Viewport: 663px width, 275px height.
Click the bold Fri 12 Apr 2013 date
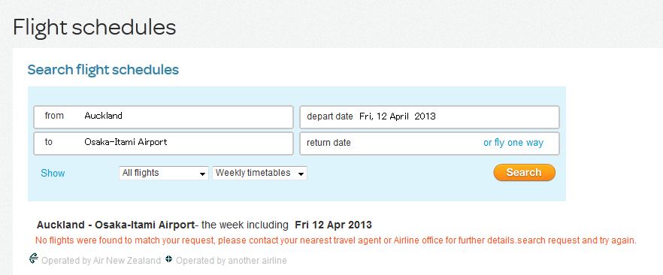pos(334,225)
